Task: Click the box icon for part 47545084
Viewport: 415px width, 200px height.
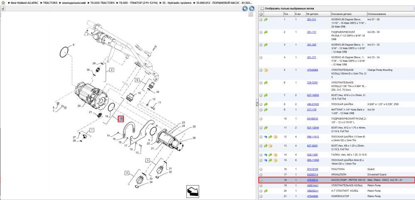Action: [266, 70]
